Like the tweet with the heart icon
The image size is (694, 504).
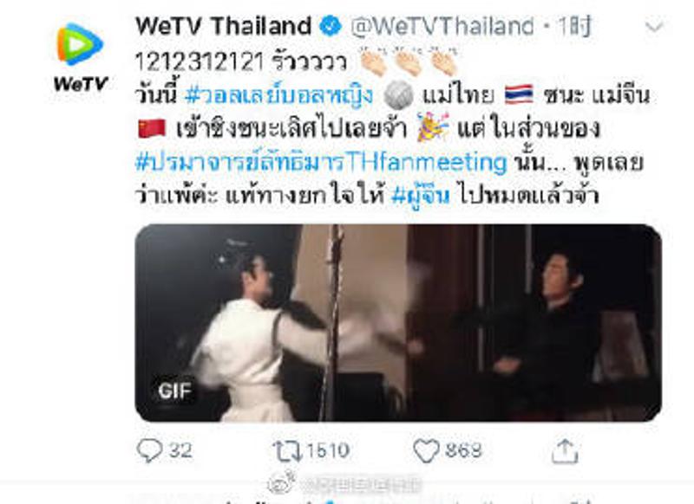tap(426, 450)
